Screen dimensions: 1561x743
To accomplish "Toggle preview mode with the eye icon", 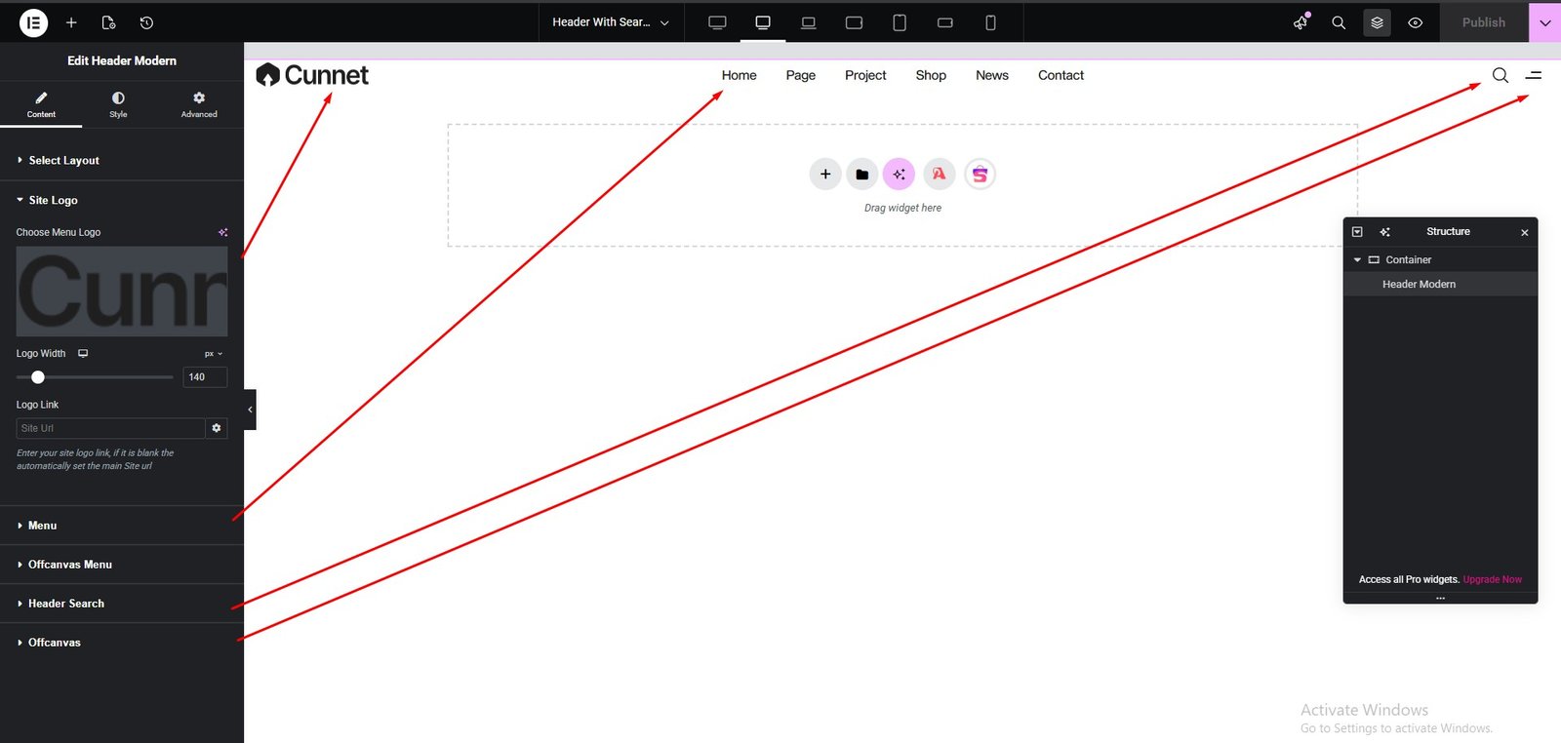I will [1415, 22].
